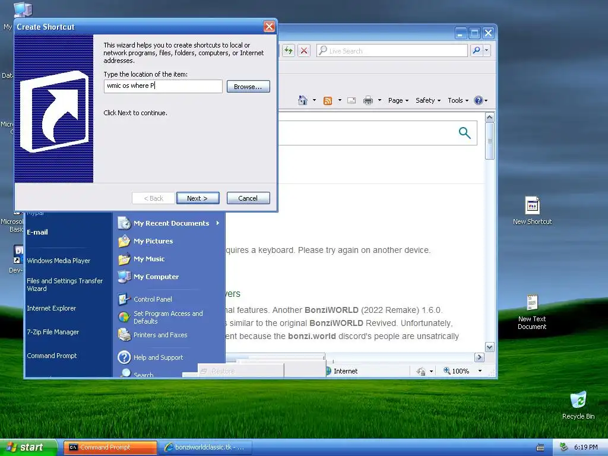
Task: Click the location text field in the wizard
Action: pos(163,86)
